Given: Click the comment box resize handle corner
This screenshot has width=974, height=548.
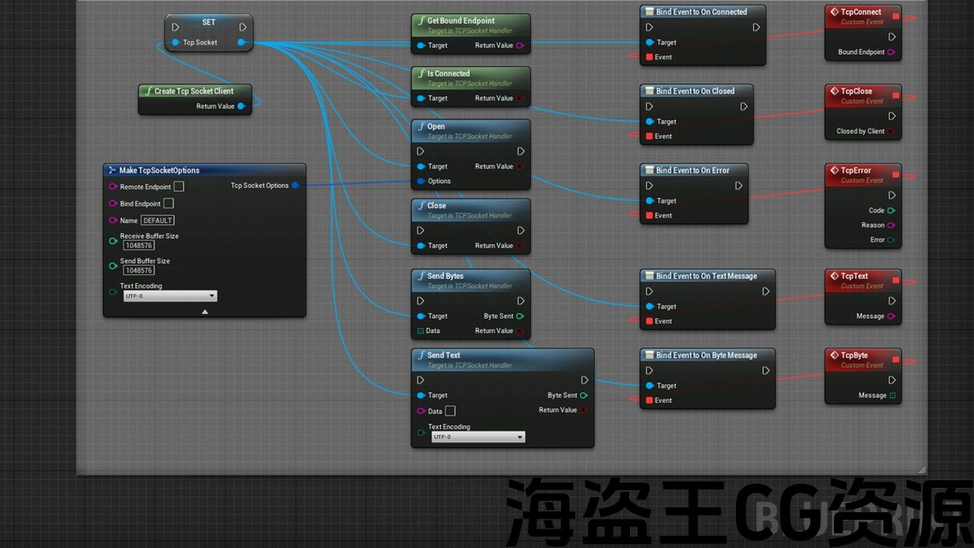Looking at the screenshot, I should pos(922,470).
